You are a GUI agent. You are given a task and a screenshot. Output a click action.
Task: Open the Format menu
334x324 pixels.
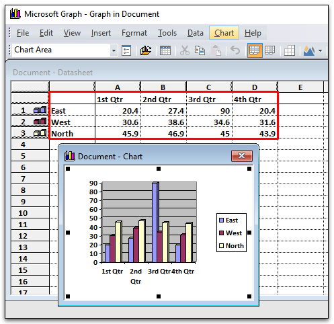[x=134, y=33]
